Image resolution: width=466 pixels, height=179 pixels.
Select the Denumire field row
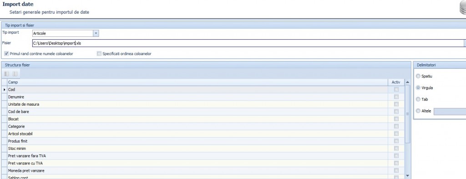198,97
